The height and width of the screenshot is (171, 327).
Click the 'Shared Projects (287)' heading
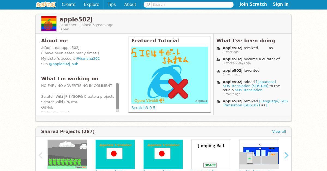tap(68, 132)
